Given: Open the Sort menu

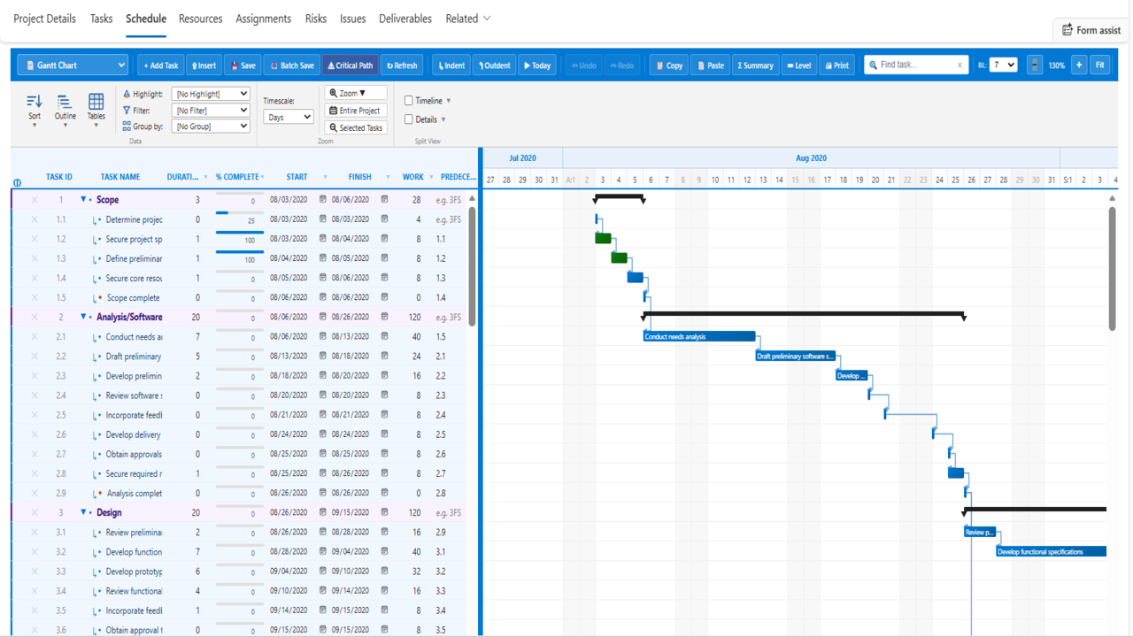Looking at the screenshot, I should [35, 111].
